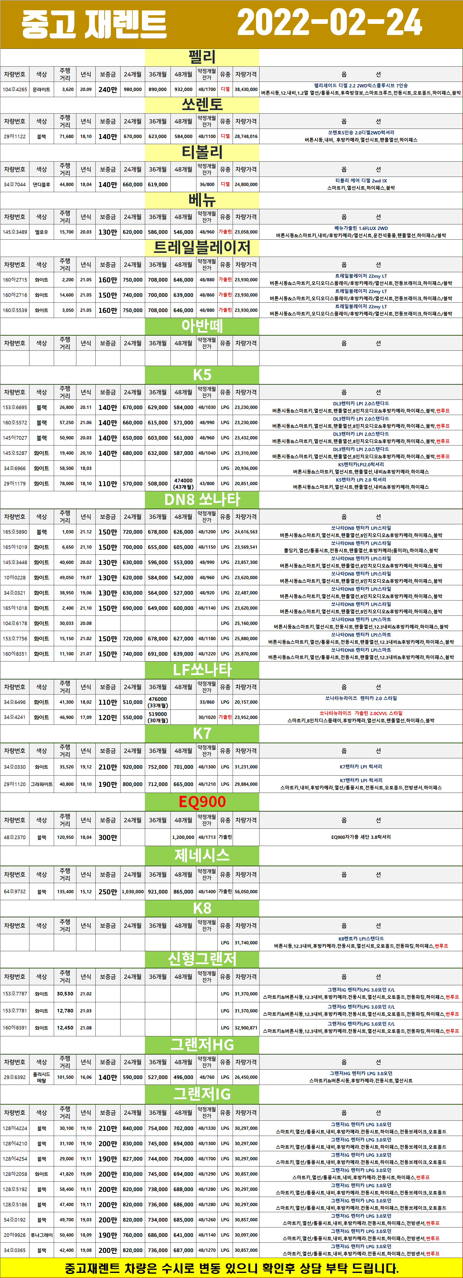Select the '트레일블레이저' section heading
The image size is (463, 1278).
tap(202, 248)
